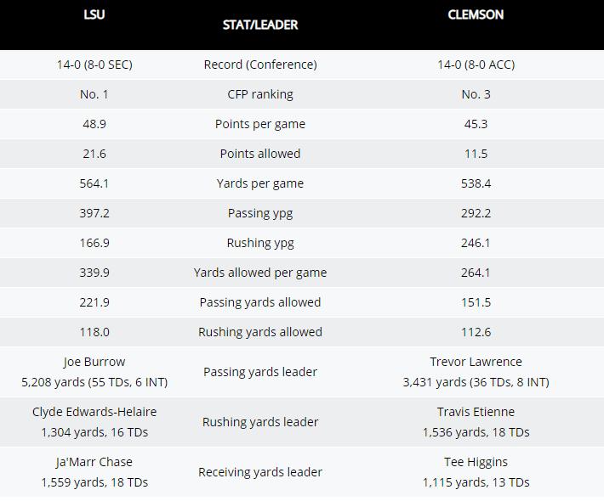Click LSU's 397.2 passing ypg value

[x=94, y=213]
